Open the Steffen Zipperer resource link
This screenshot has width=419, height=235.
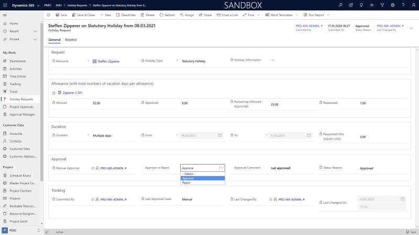coord(109,61)
